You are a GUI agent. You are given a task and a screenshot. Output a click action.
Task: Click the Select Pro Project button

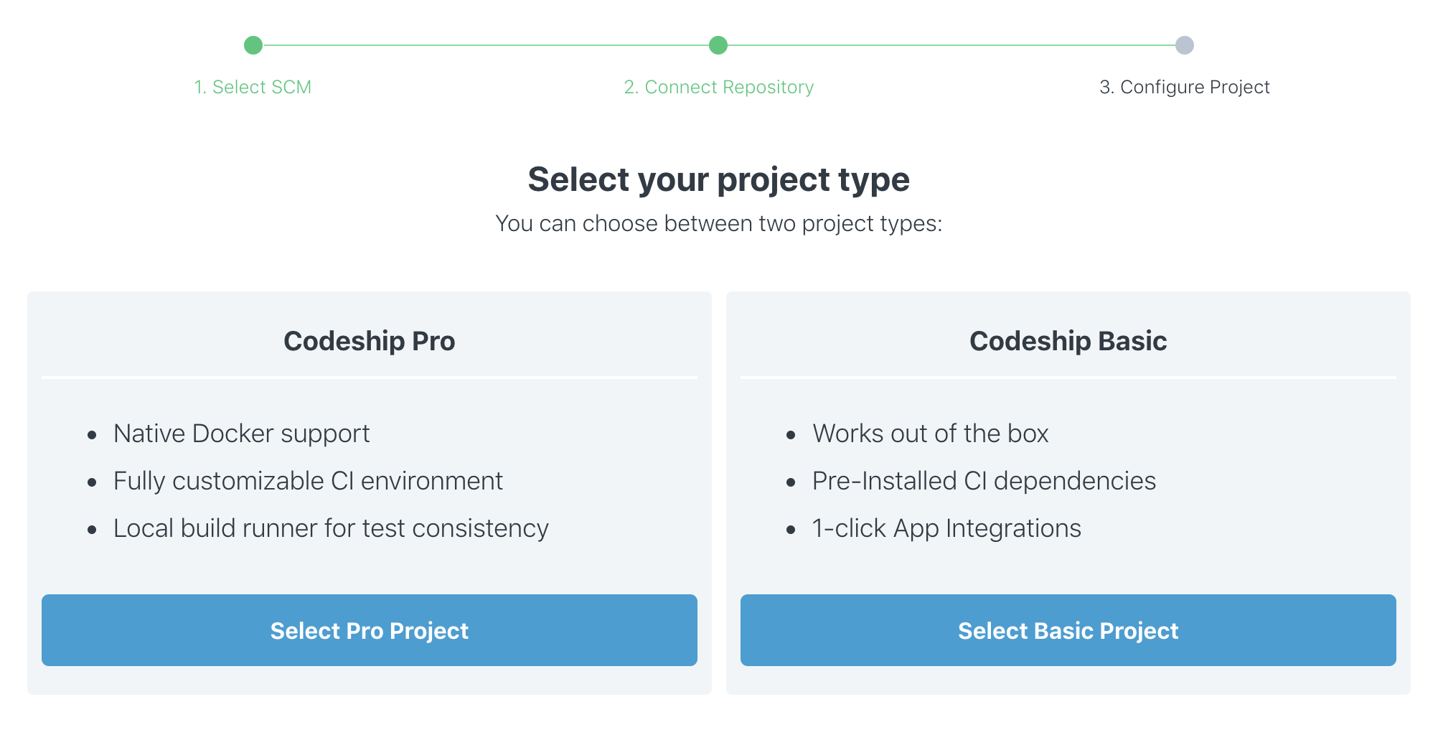tap(369, 630)
